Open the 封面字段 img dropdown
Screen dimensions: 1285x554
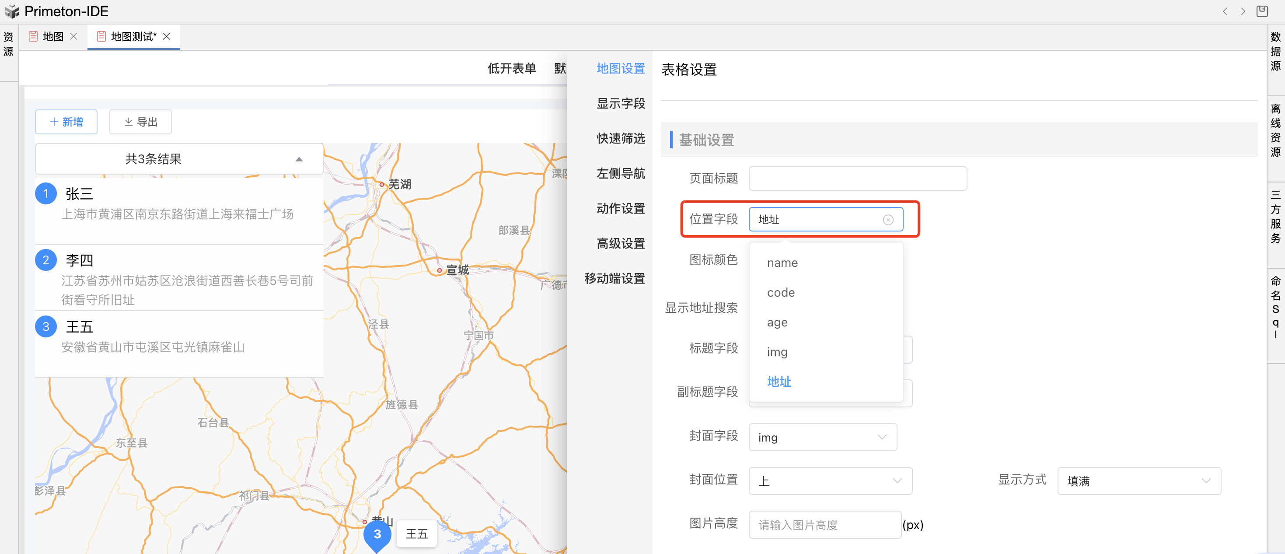[823, 437]
